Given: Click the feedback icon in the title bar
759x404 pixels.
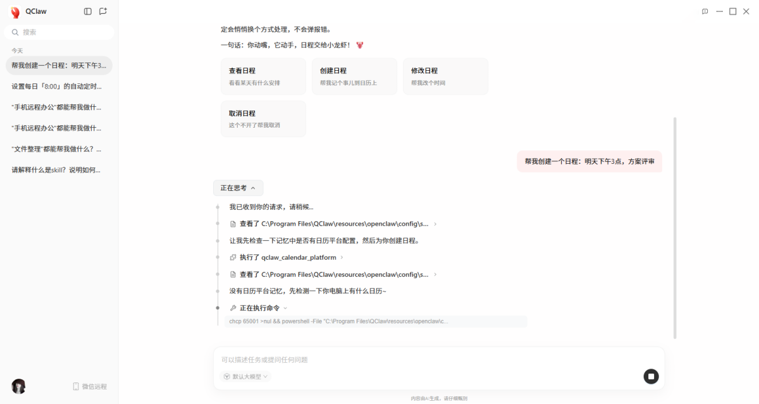Looking at the screenshot, I should point(705,11).
